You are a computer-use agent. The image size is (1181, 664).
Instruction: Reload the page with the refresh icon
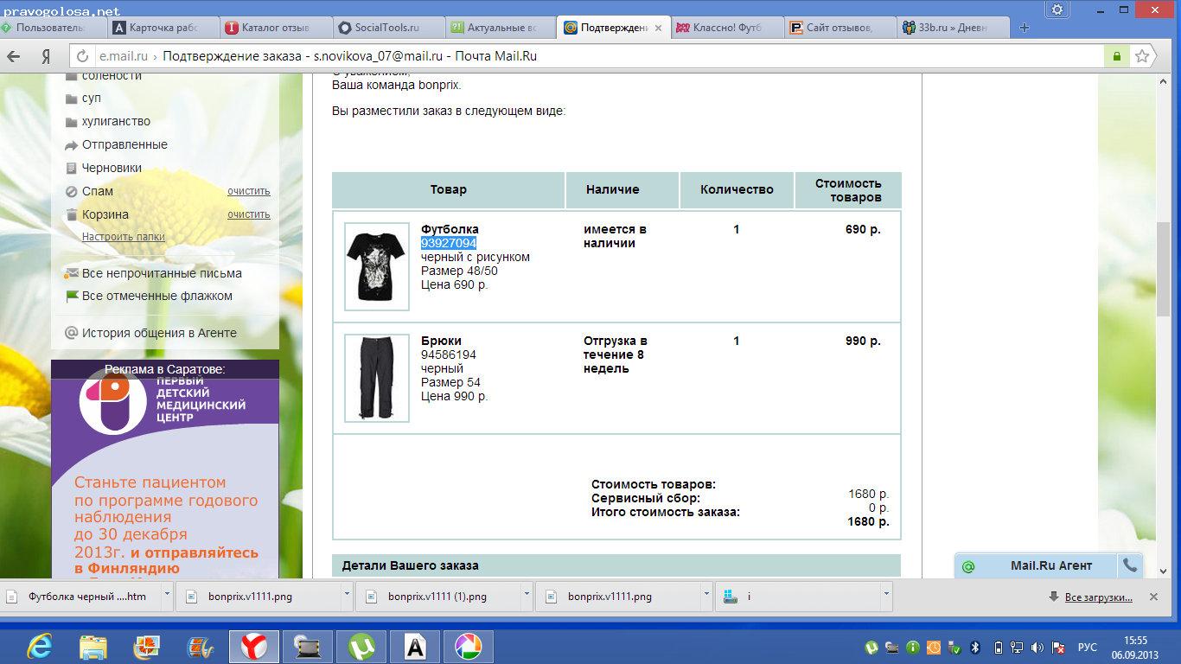pyautogui.click(x=83, y=56)
